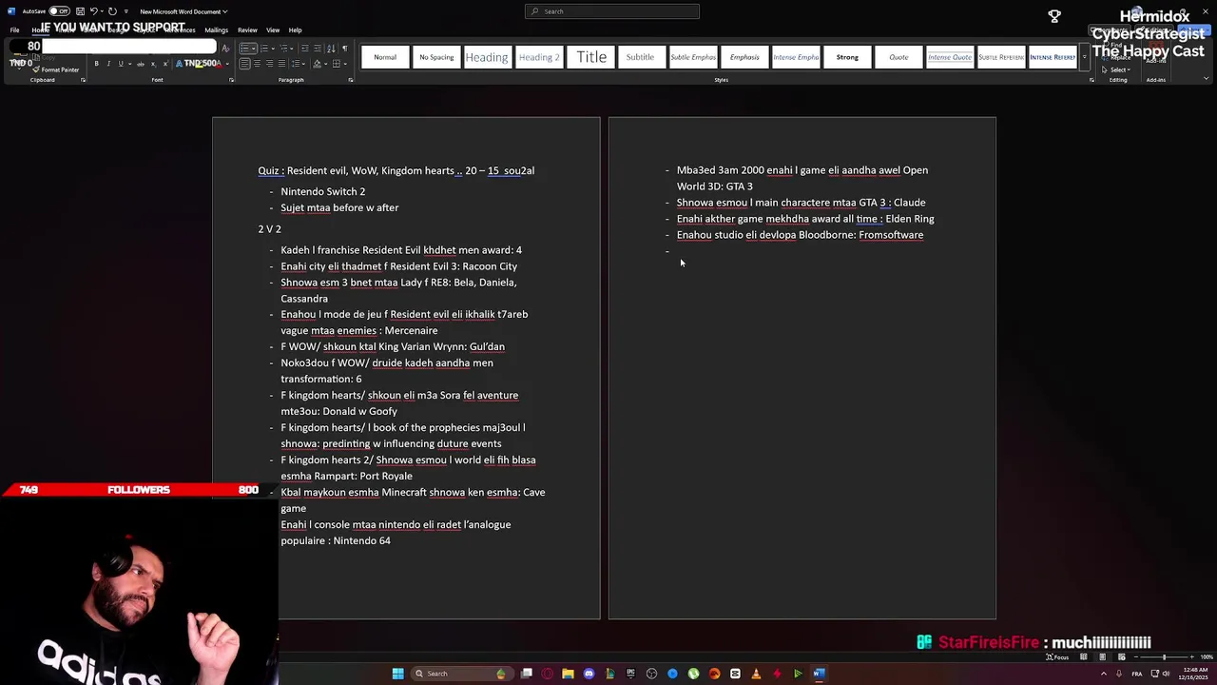
Task: Click the Save icon in the title bar
Action: tap(81, 11)
